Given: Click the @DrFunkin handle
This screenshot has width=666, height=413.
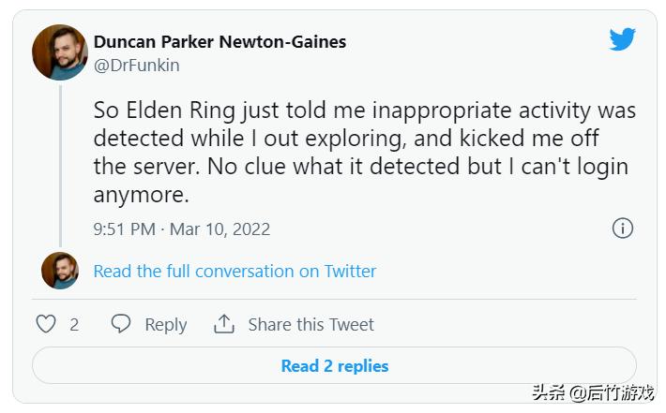Looking at the screenshot, I should pos(136,66).
